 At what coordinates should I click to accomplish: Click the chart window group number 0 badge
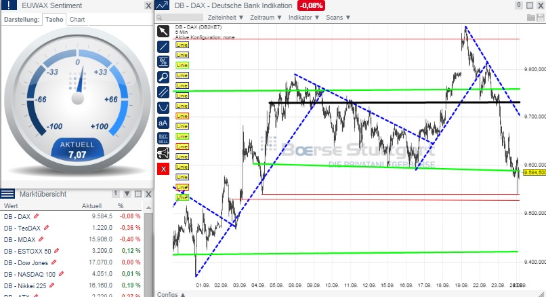click(519, 5)
